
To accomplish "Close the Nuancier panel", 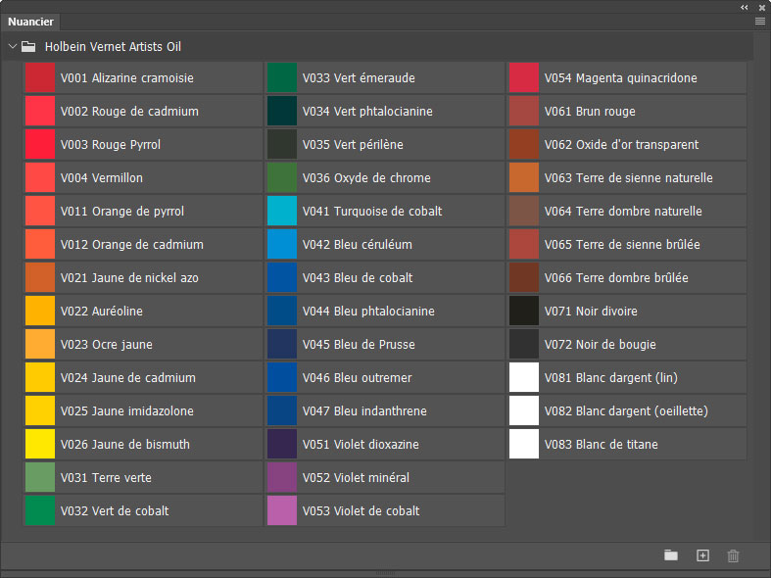I will tap(761, 7).
